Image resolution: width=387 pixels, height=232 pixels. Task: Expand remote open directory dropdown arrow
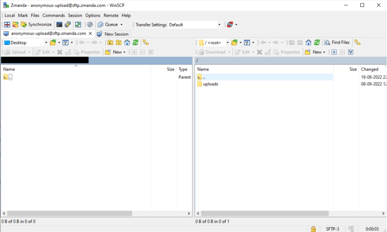[241, 43]
